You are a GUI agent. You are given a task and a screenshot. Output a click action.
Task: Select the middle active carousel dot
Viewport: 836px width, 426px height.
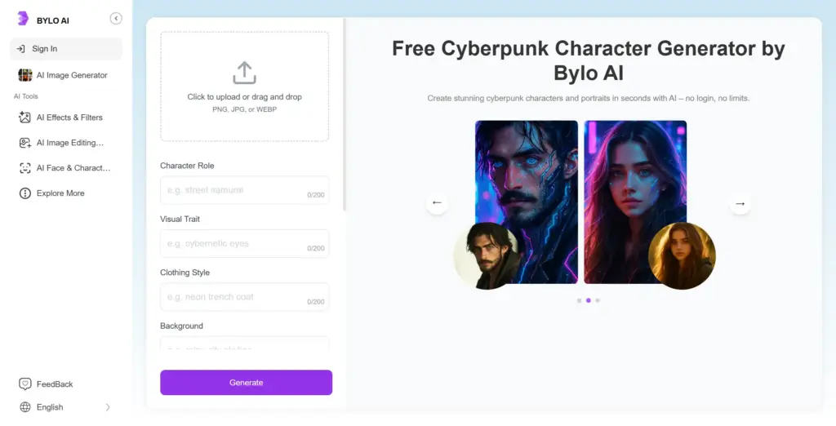coord(589,300)
